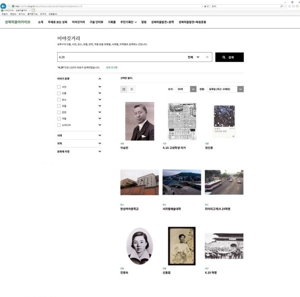The image size is (300, 297).
Task: Click the 검색 search button
Action: (229, 57)
